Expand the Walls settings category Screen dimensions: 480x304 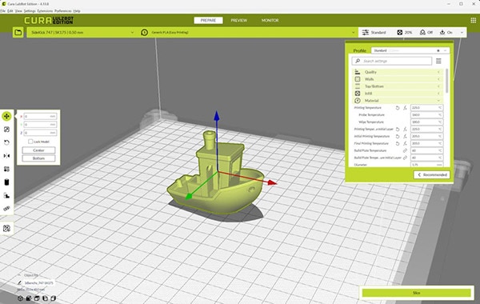398,79
